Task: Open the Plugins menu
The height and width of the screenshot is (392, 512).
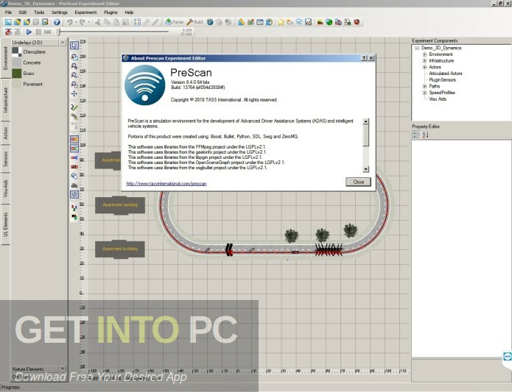Action: (x=111, y=13)
